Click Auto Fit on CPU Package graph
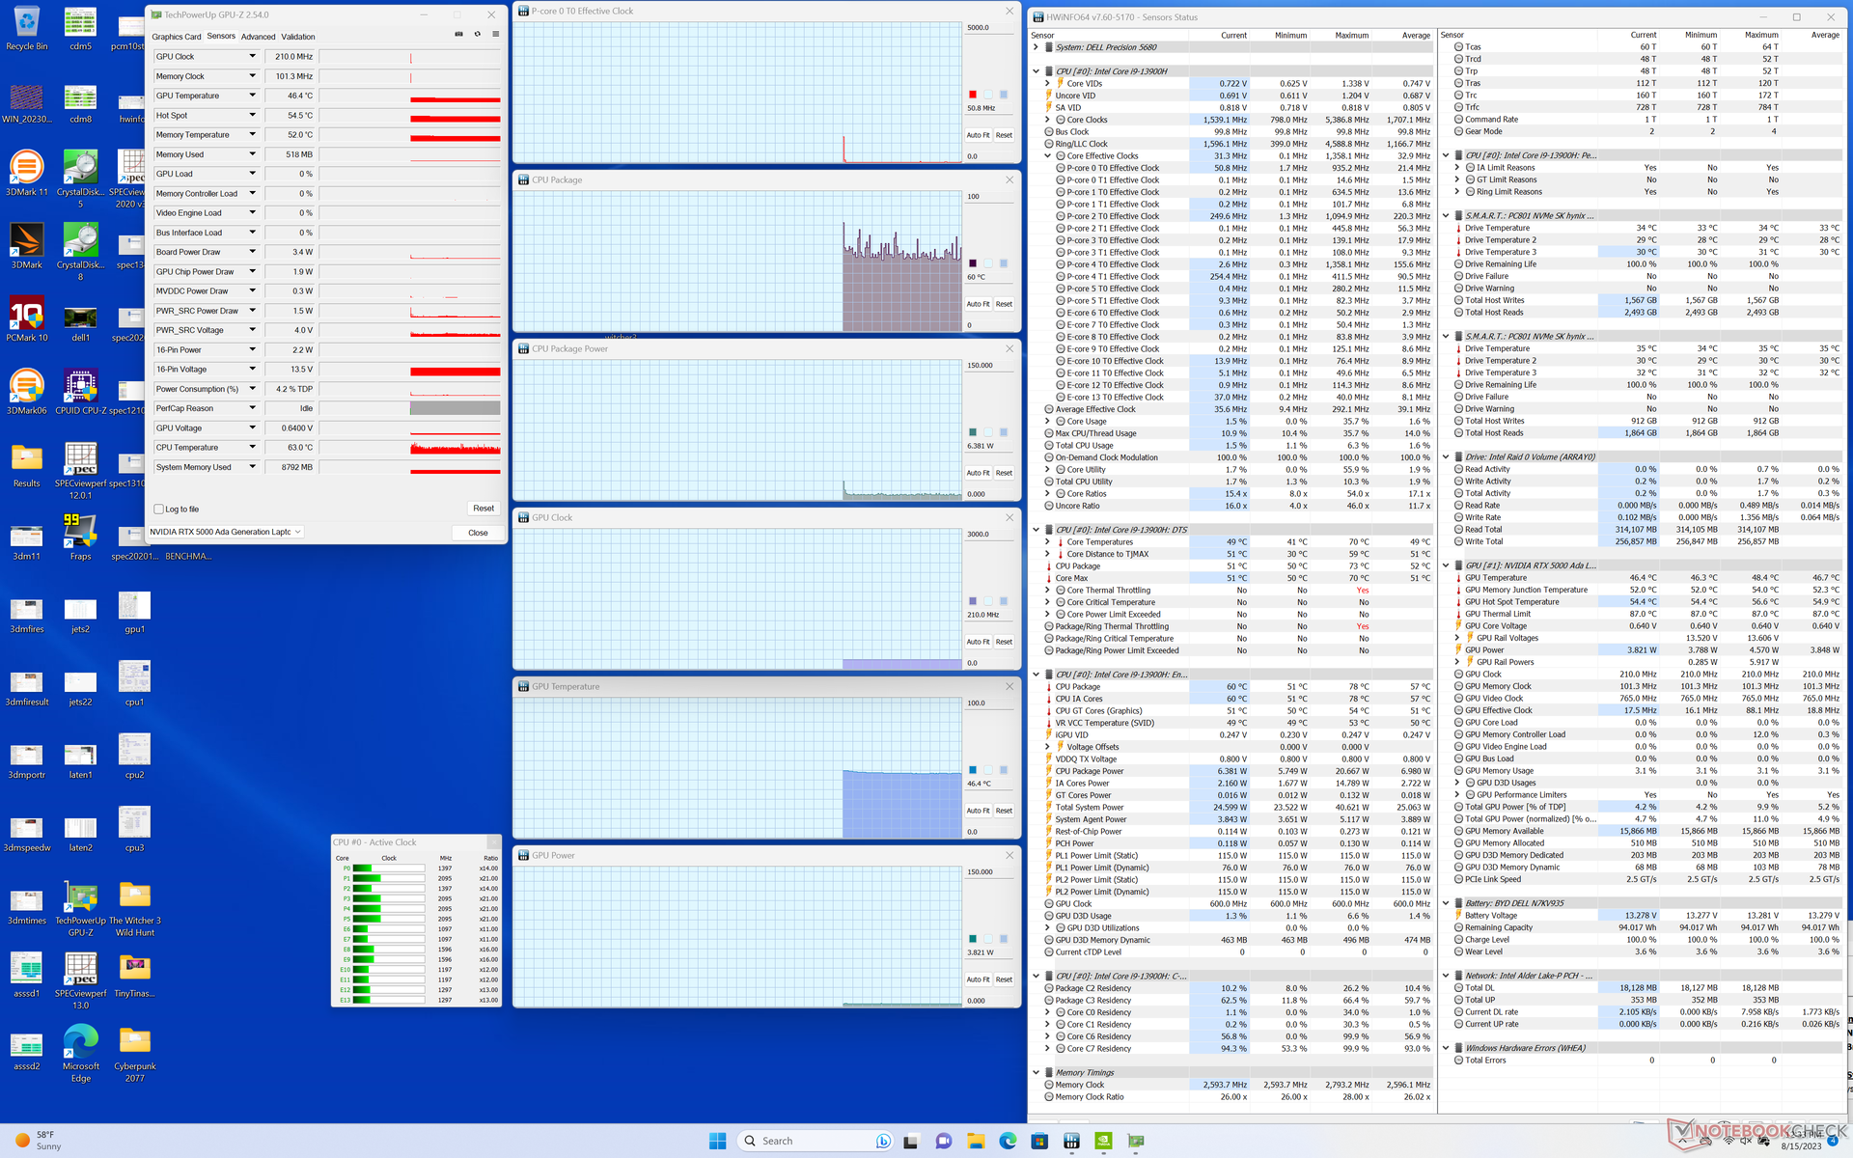The width and height of the screenshot is (1853, 1158). click(978, 304)
